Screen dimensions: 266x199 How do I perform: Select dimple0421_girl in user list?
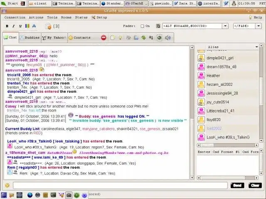tap(227, 58)
